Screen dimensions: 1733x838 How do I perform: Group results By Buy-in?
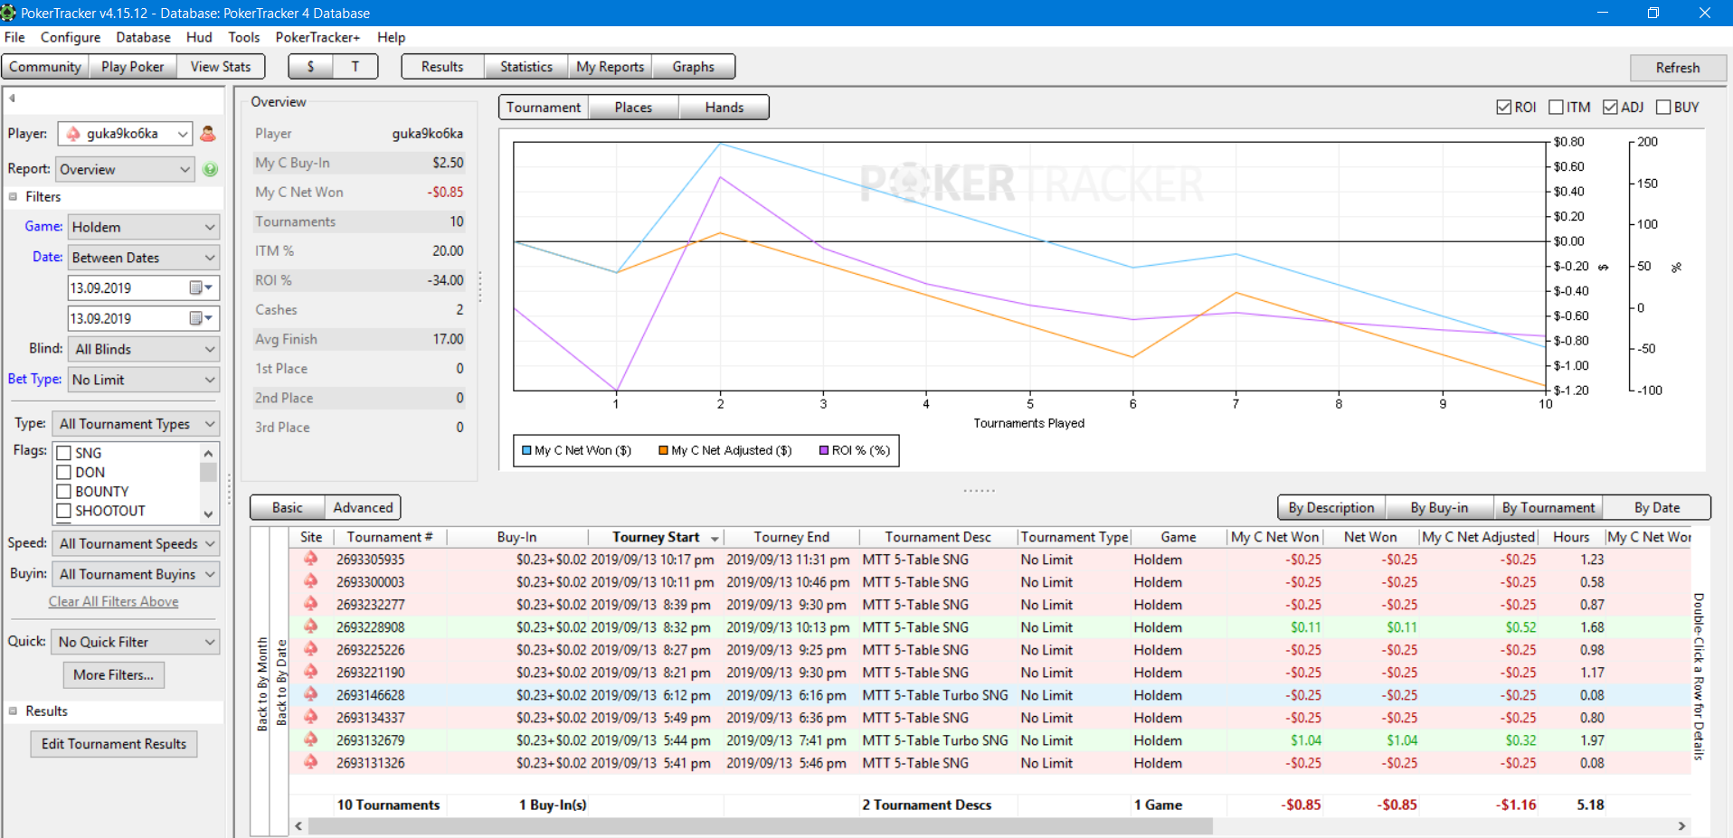coord(1438,507)
